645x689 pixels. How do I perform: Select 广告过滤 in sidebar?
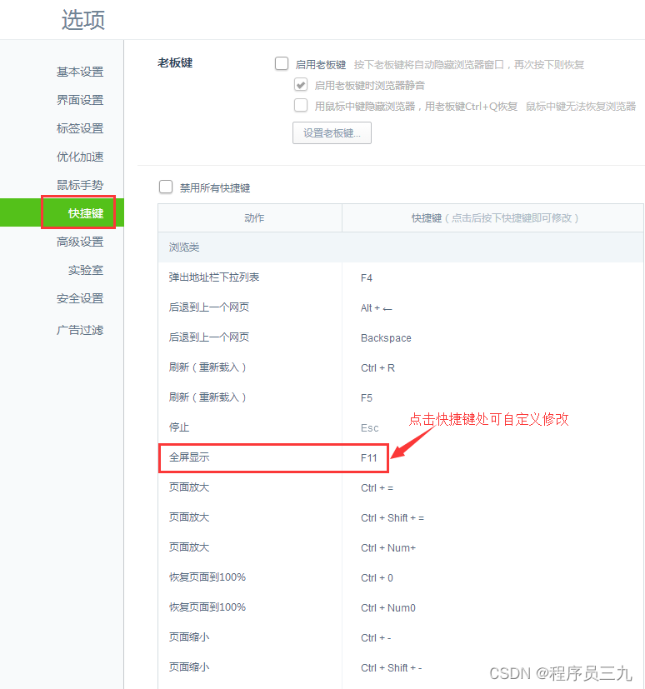coord(80,330)
